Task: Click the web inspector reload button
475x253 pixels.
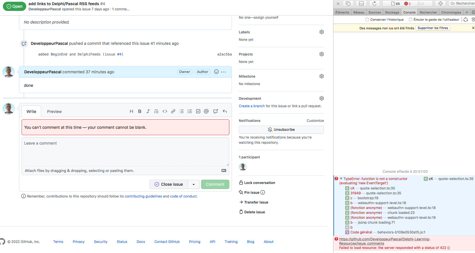Action: 374,3
